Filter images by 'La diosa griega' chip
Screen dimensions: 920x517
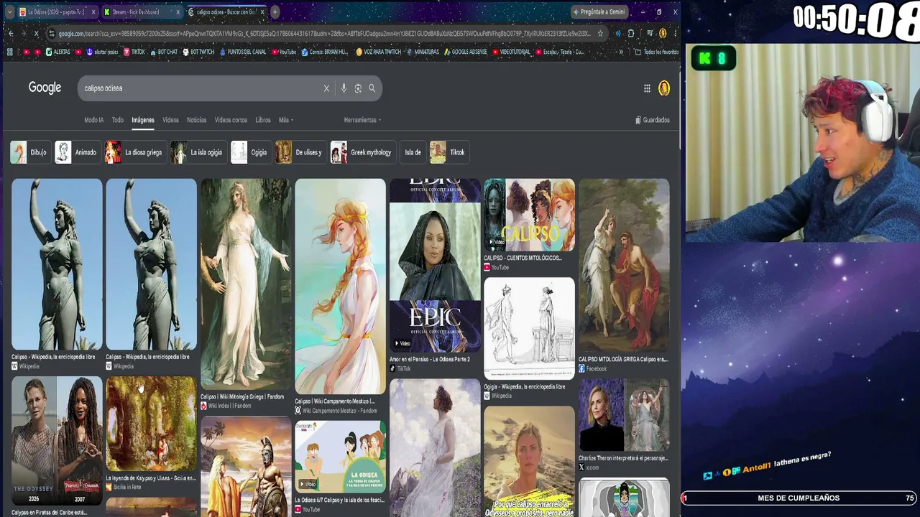coord(134,152)
